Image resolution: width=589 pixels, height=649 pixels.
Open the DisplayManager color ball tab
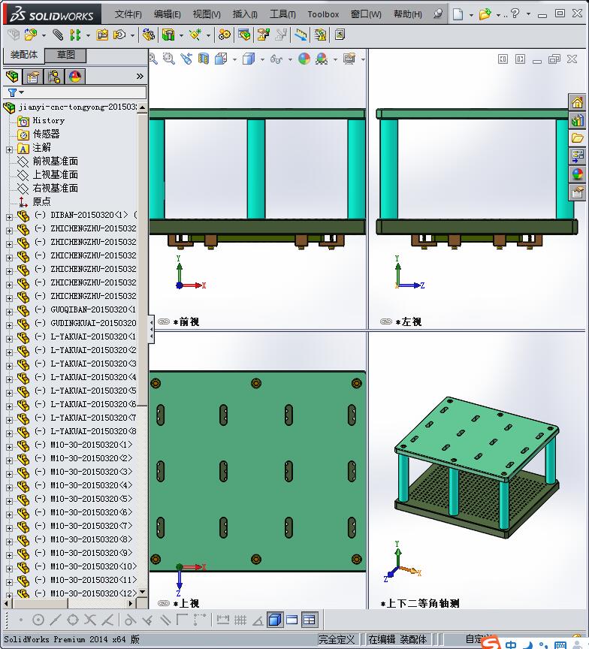(x=75, y=77)
